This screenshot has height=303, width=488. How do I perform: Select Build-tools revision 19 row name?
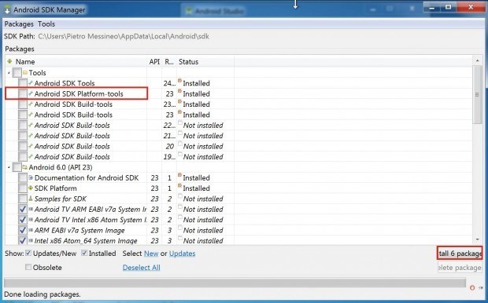pyautogui.click(x=72, y=157)
